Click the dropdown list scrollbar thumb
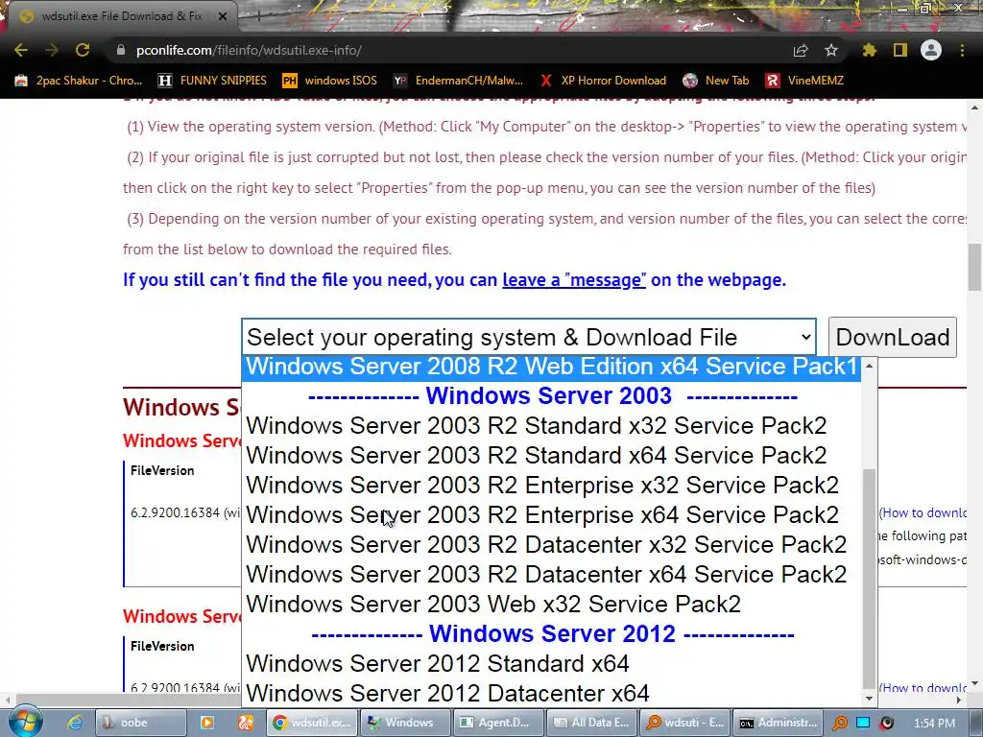983x737 pixels. pos(869,578)
